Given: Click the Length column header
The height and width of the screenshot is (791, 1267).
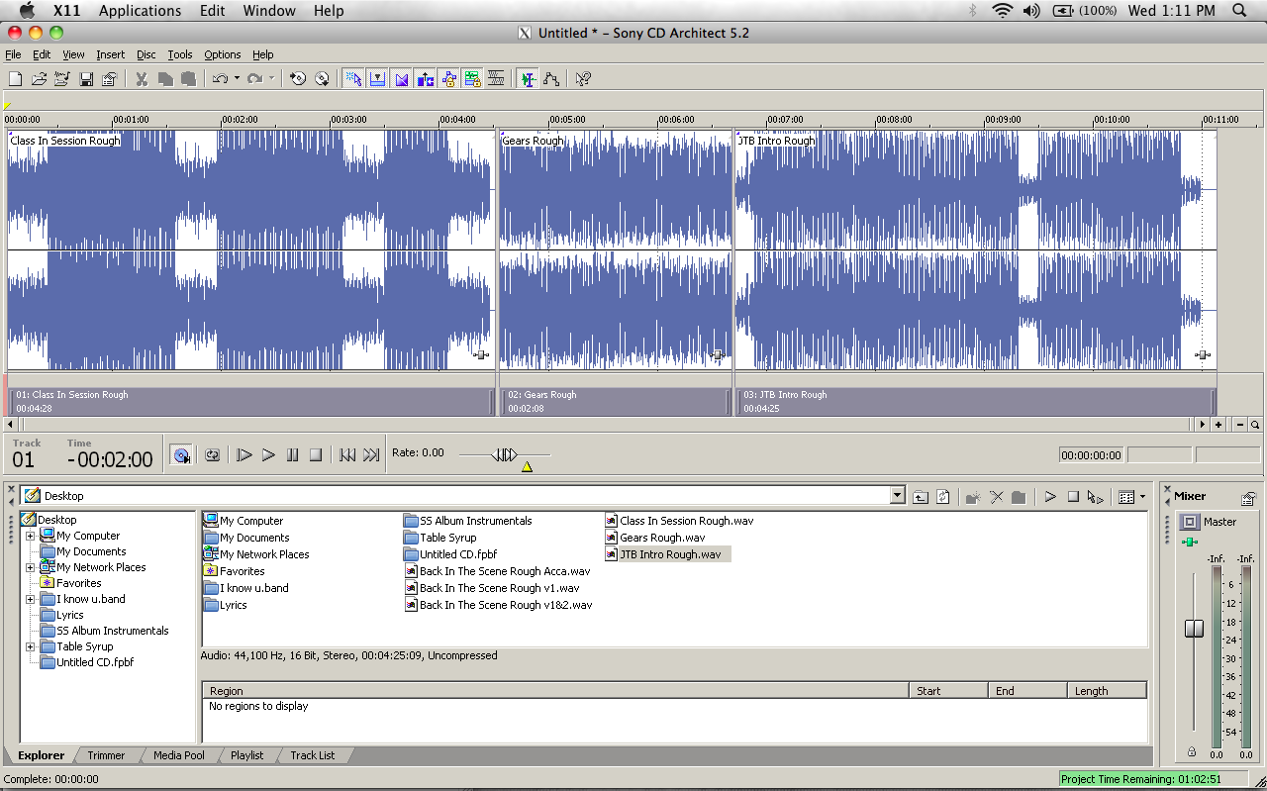Looking at the screenshot, I should 1107,691.
